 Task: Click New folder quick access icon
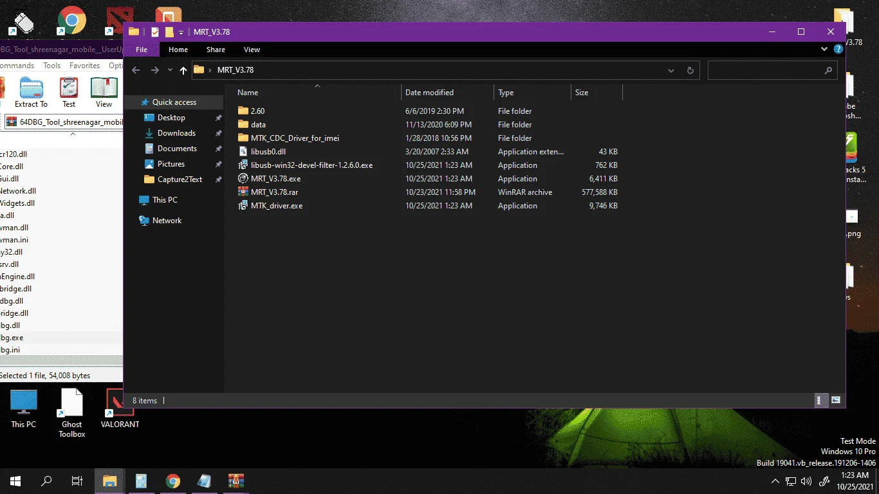[169, 32]
